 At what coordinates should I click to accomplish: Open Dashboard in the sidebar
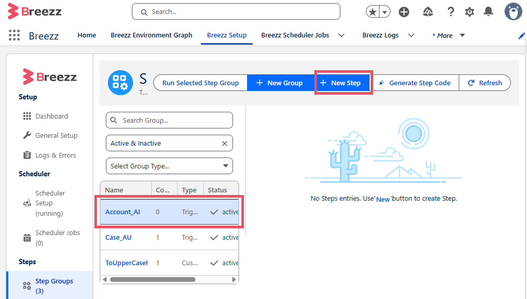point(52,116)
